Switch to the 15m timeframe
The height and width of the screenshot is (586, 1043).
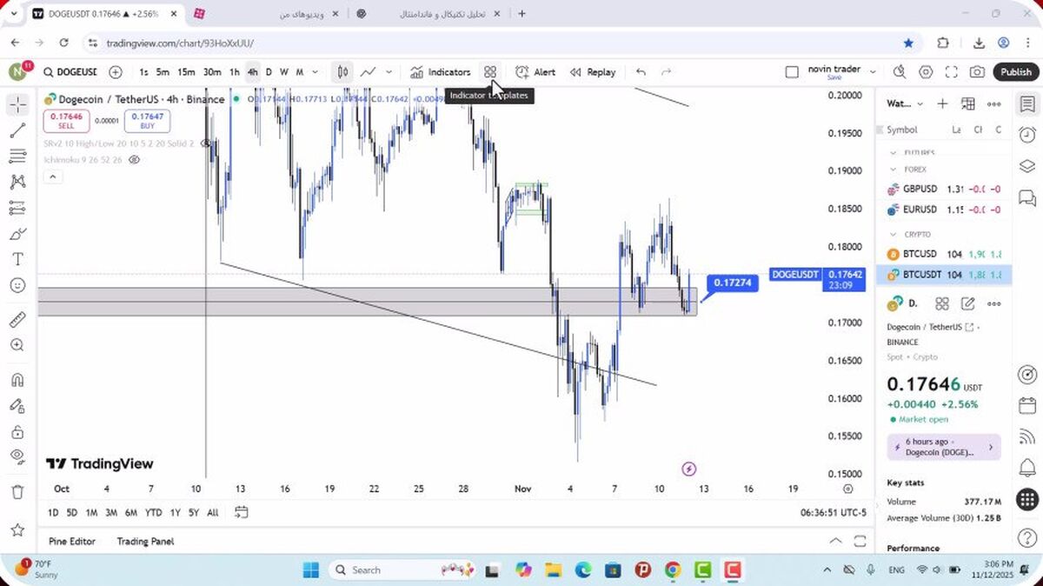click(x=186, y=72)
